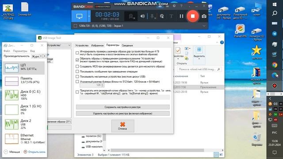Viewport: 283px width, 159px height.
Task: Open Google Chrome from the taskbar
Action: 275,65
